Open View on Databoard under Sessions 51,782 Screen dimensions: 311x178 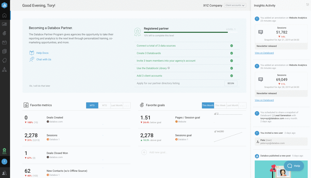(264, 53)
